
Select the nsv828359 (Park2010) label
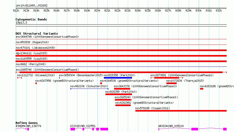point(121,92)
